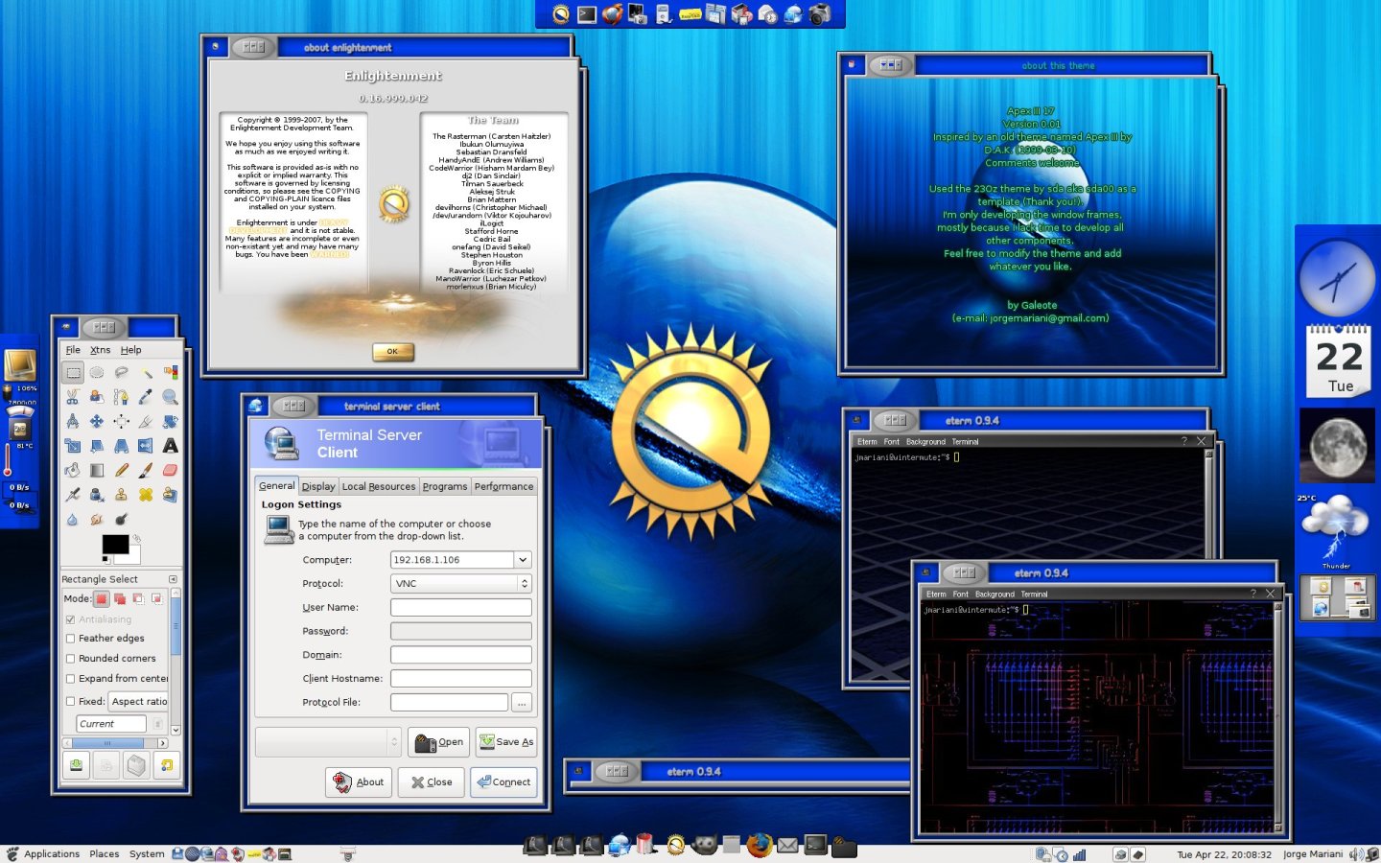Click the volume speaker icon in system tray

[1356, 853]
